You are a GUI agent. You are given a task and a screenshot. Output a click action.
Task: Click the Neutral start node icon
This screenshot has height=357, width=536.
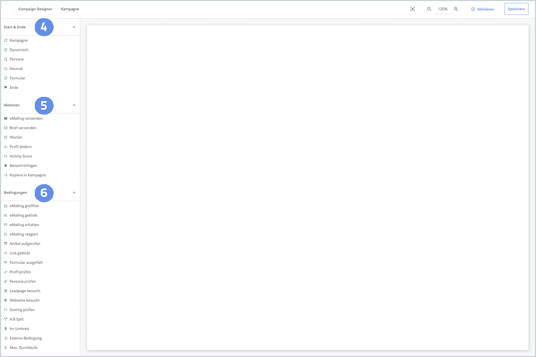click(5, 69)
